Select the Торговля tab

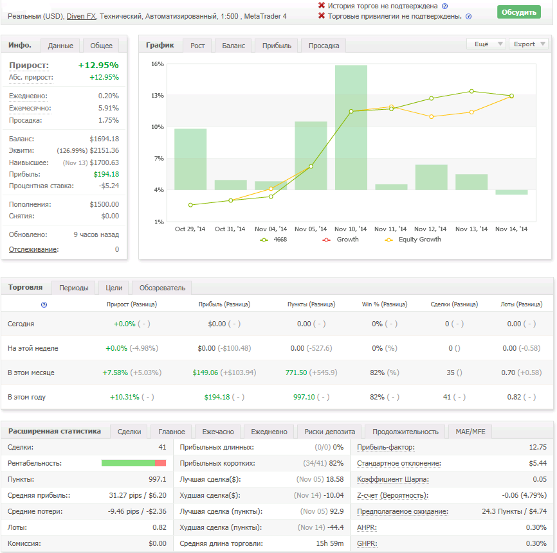[x=25, y=287]
